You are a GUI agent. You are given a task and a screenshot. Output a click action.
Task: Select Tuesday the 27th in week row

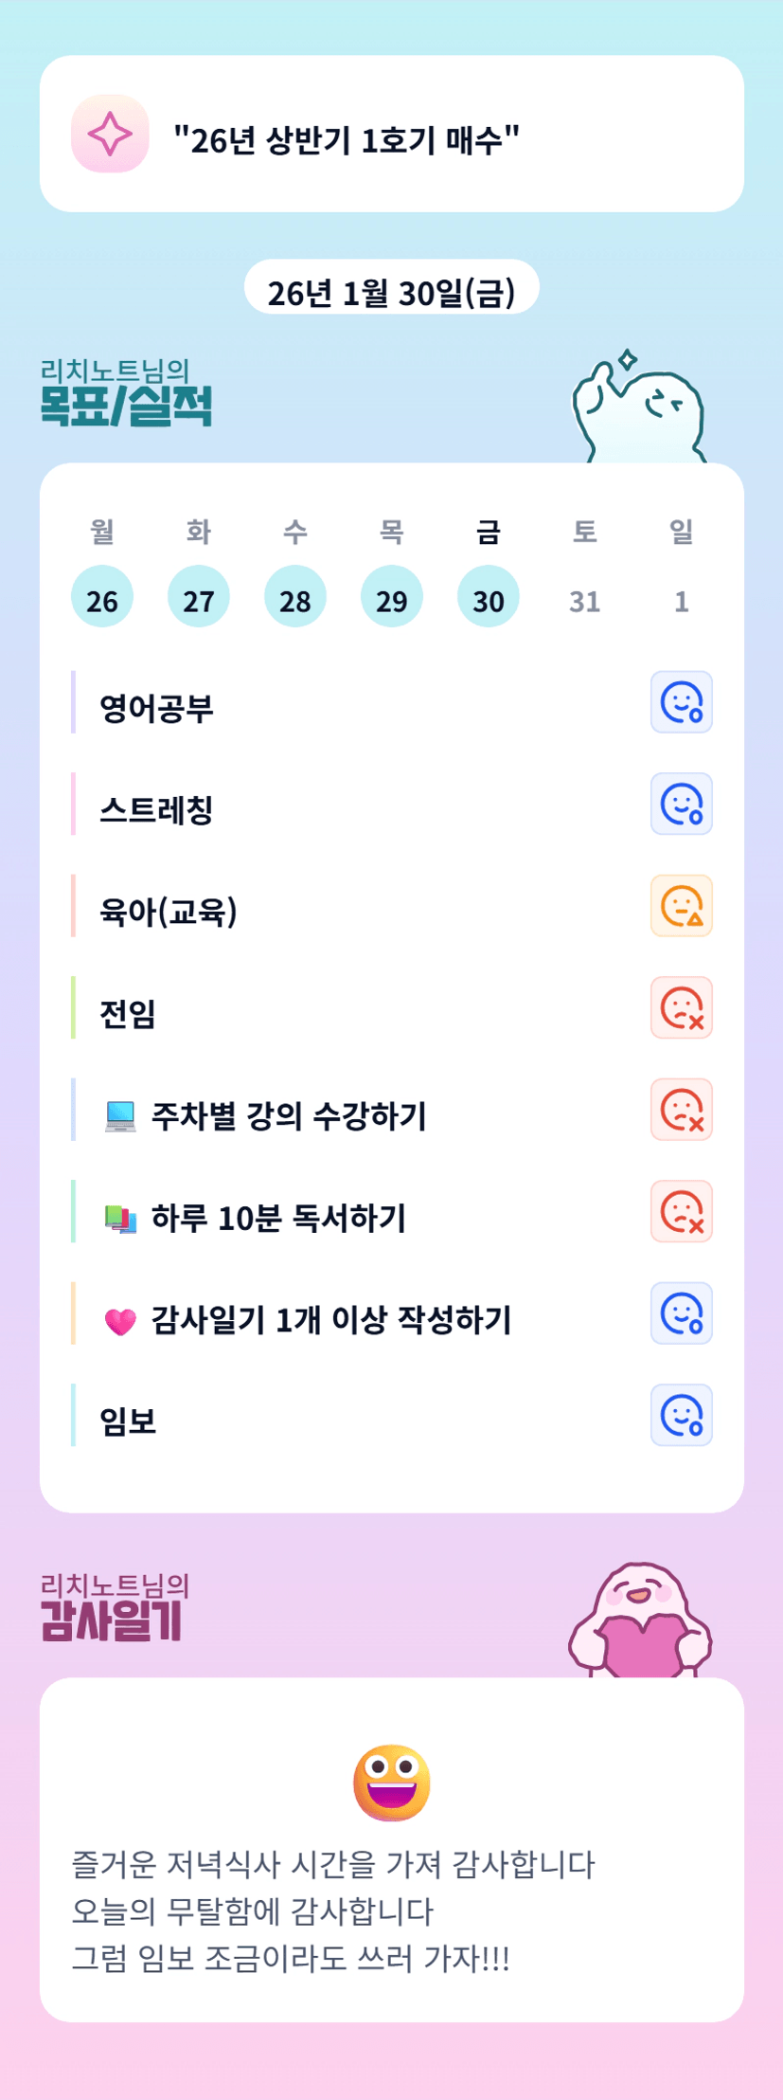[x=199, y=597]
